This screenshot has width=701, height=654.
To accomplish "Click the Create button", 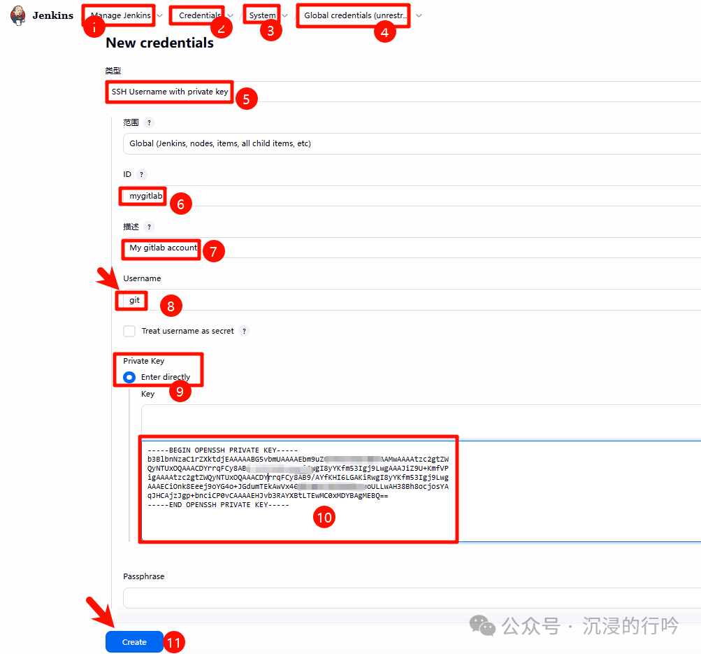I will click(x=134, y=641).
